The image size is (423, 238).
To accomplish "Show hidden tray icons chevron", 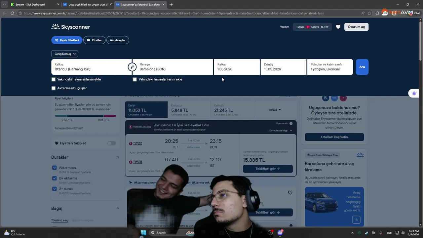I will 352,233.
